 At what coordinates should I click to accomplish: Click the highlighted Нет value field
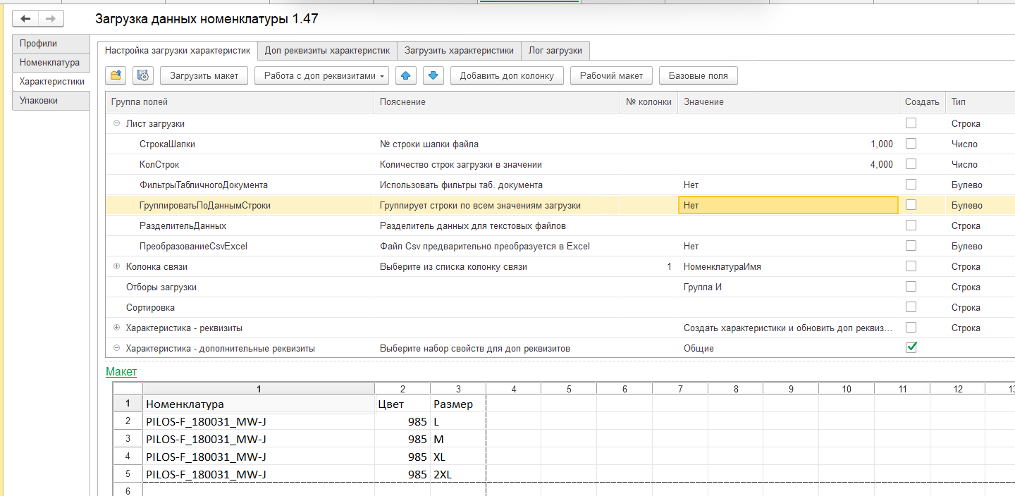(x=787, y=206)
